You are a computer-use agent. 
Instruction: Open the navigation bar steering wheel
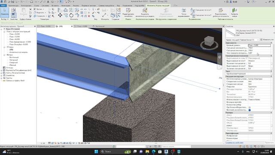coord(220,57)
